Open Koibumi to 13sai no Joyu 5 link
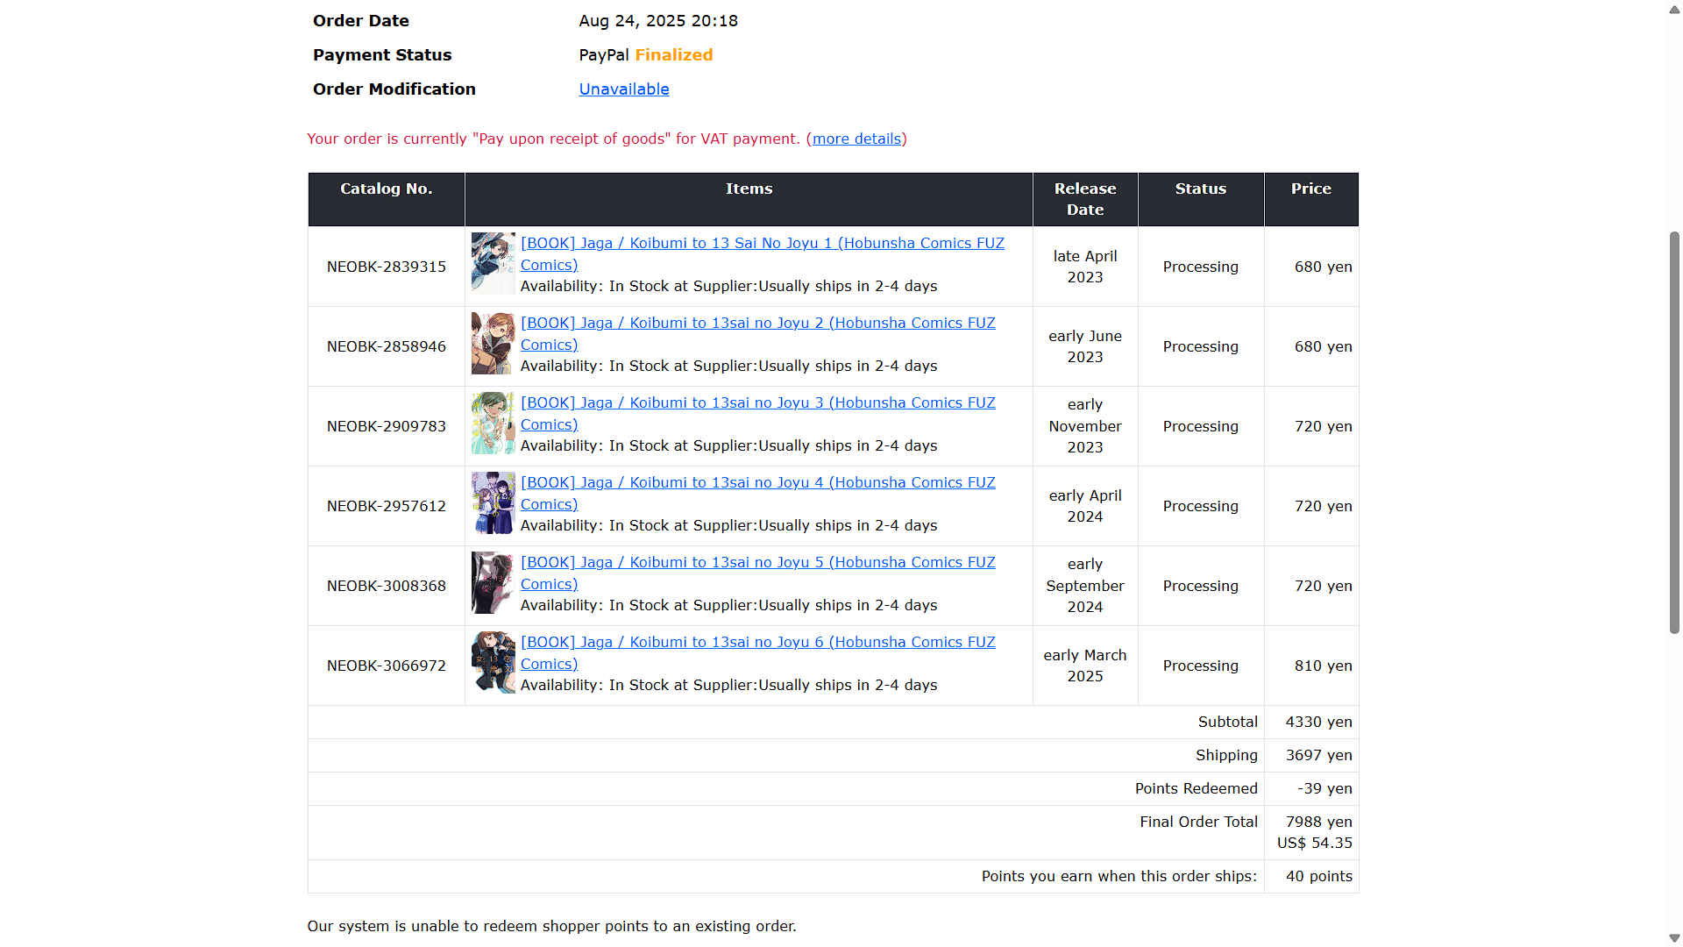 click(757, 562)
